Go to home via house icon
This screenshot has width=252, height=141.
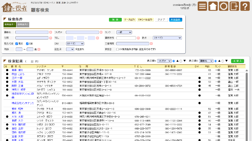(213, 6)
